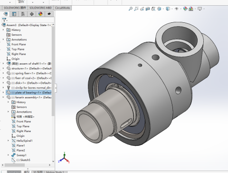Select the material row under fanarin assembly
The width and height of the screenshot is (228, 173).
pyautogui.click(x=23, y=116)
